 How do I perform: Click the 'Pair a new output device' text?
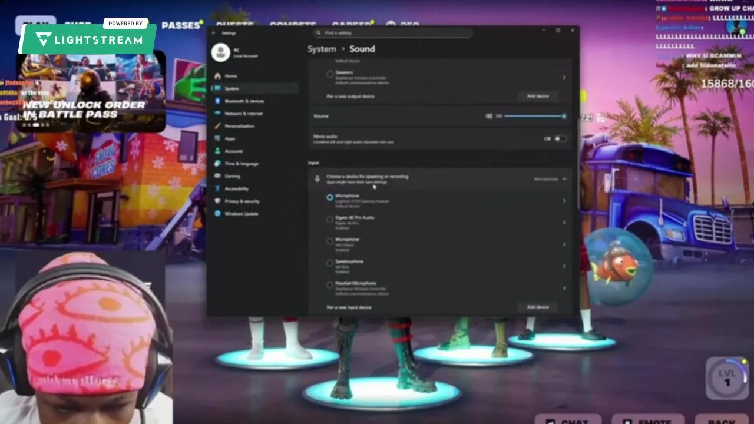click(x=350, y=96)
